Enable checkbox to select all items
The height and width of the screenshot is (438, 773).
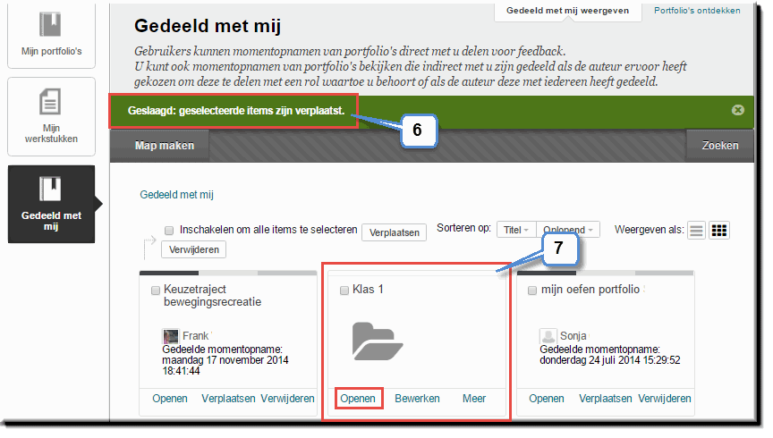tap(169, 230)
